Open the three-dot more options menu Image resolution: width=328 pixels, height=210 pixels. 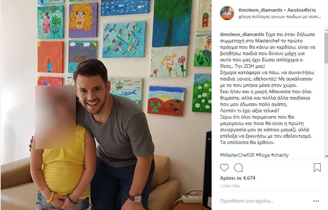(x=316, y=201)
